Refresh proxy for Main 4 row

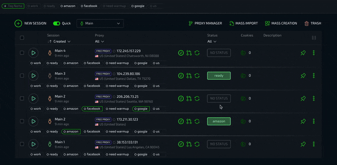click(x=197, y=53)
